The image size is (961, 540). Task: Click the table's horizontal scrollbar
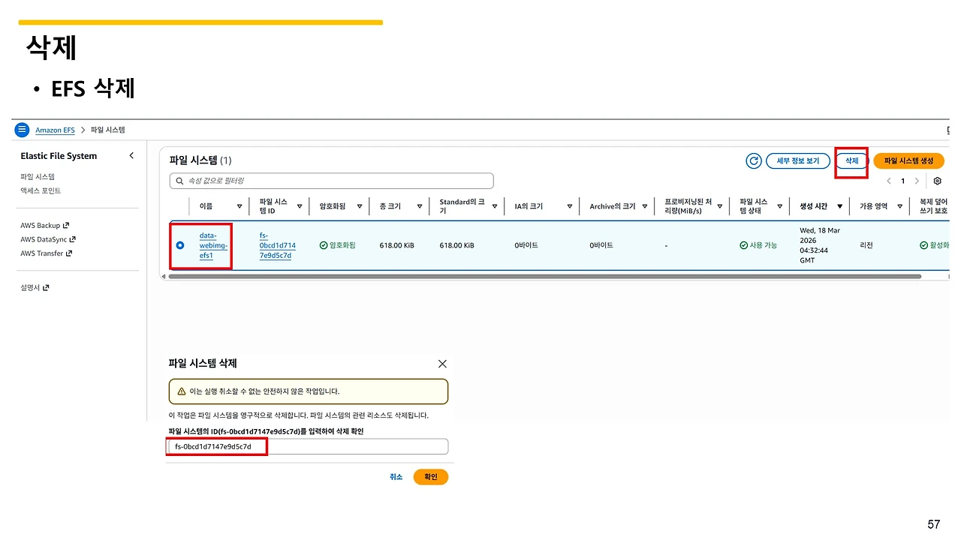coord(545,277)
